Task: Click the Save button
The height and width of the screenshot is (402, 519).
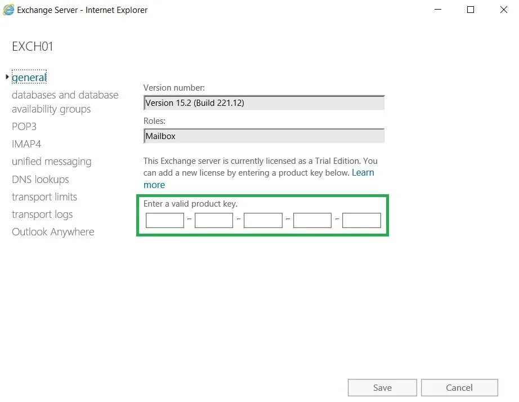Action: (x=382, y=388)
